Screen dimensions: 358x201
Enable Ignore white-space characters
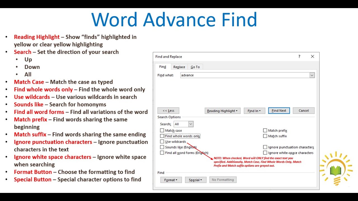(265, 153)
